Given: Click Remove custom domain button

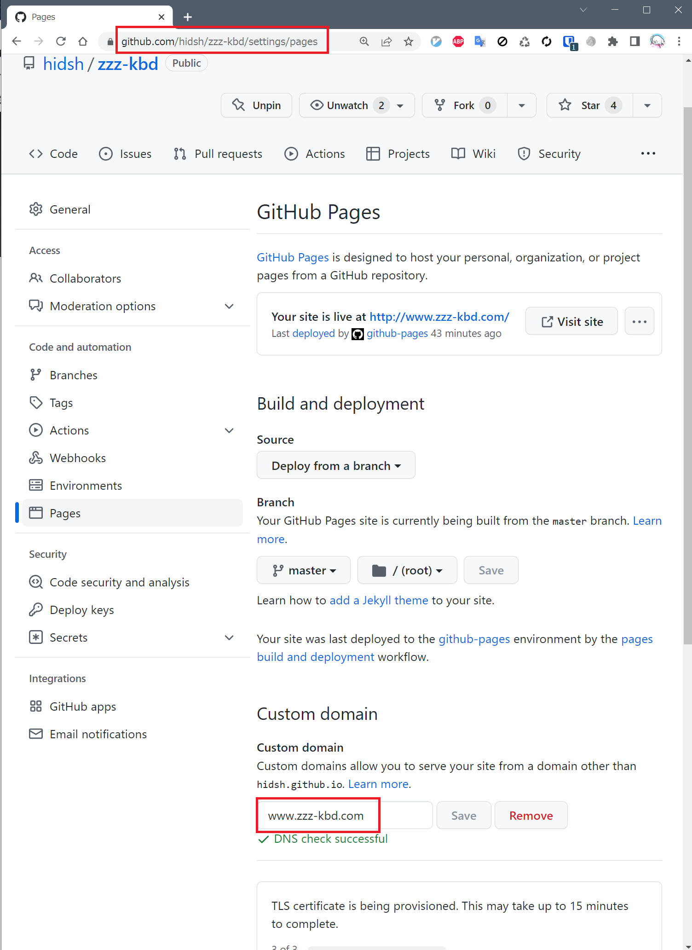Looking at the screenshot, I should (x=531, y=816).
